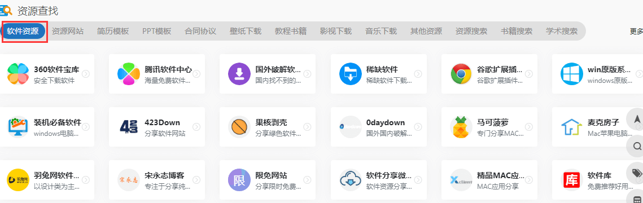The image size is (643, 203).
Task: Click the side navigation arrow button
Action: pos(637,119)
